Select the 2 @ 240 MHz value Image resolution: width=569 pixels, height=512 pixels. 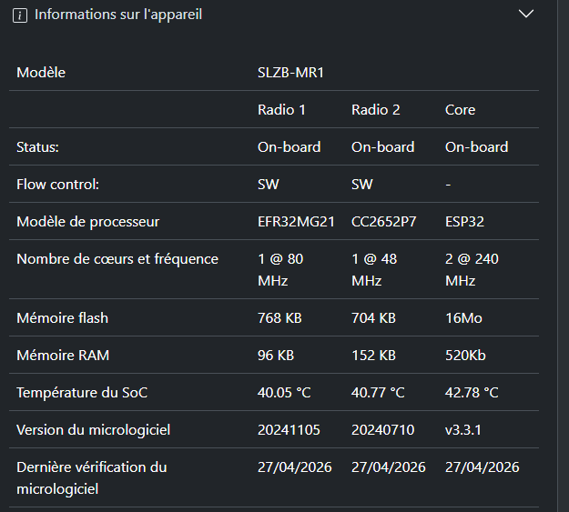[x=472, y=270]
